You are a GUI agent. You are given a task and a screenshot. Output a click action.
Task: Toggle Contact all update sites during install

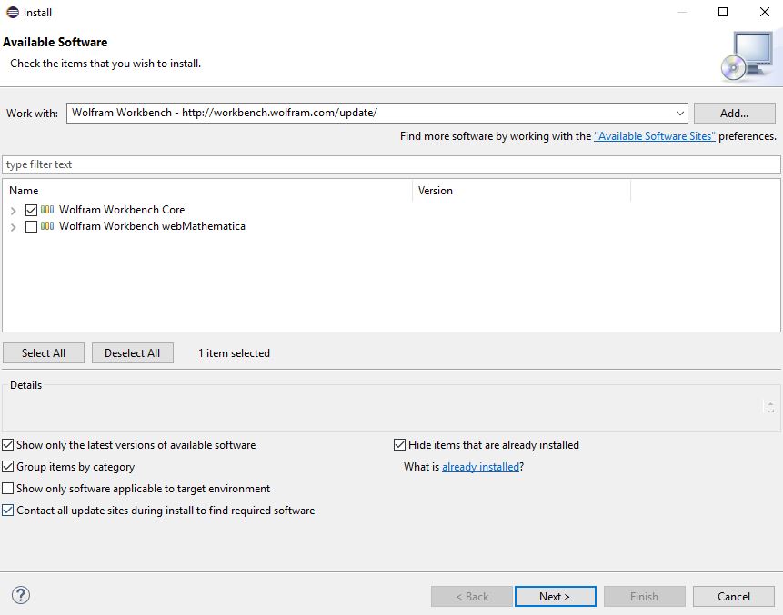click(x=8, y=511)
